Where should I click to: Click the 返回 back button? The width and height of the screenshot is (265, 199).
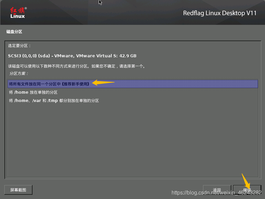point(217,190)
